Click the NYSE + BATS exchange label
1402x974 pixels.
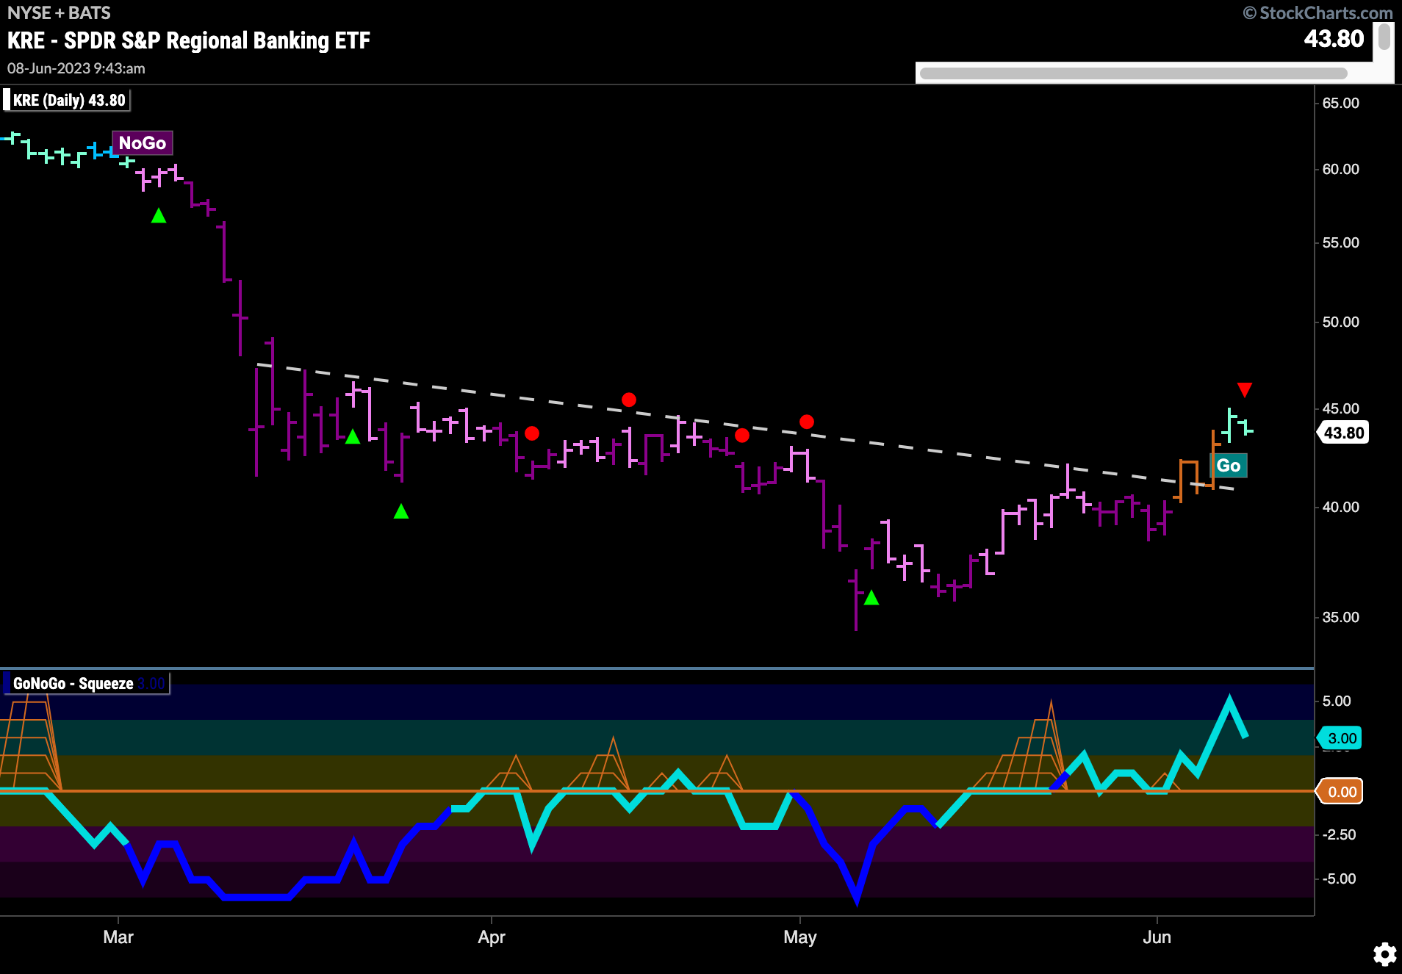pyautogui.click(x=59, y=13)
